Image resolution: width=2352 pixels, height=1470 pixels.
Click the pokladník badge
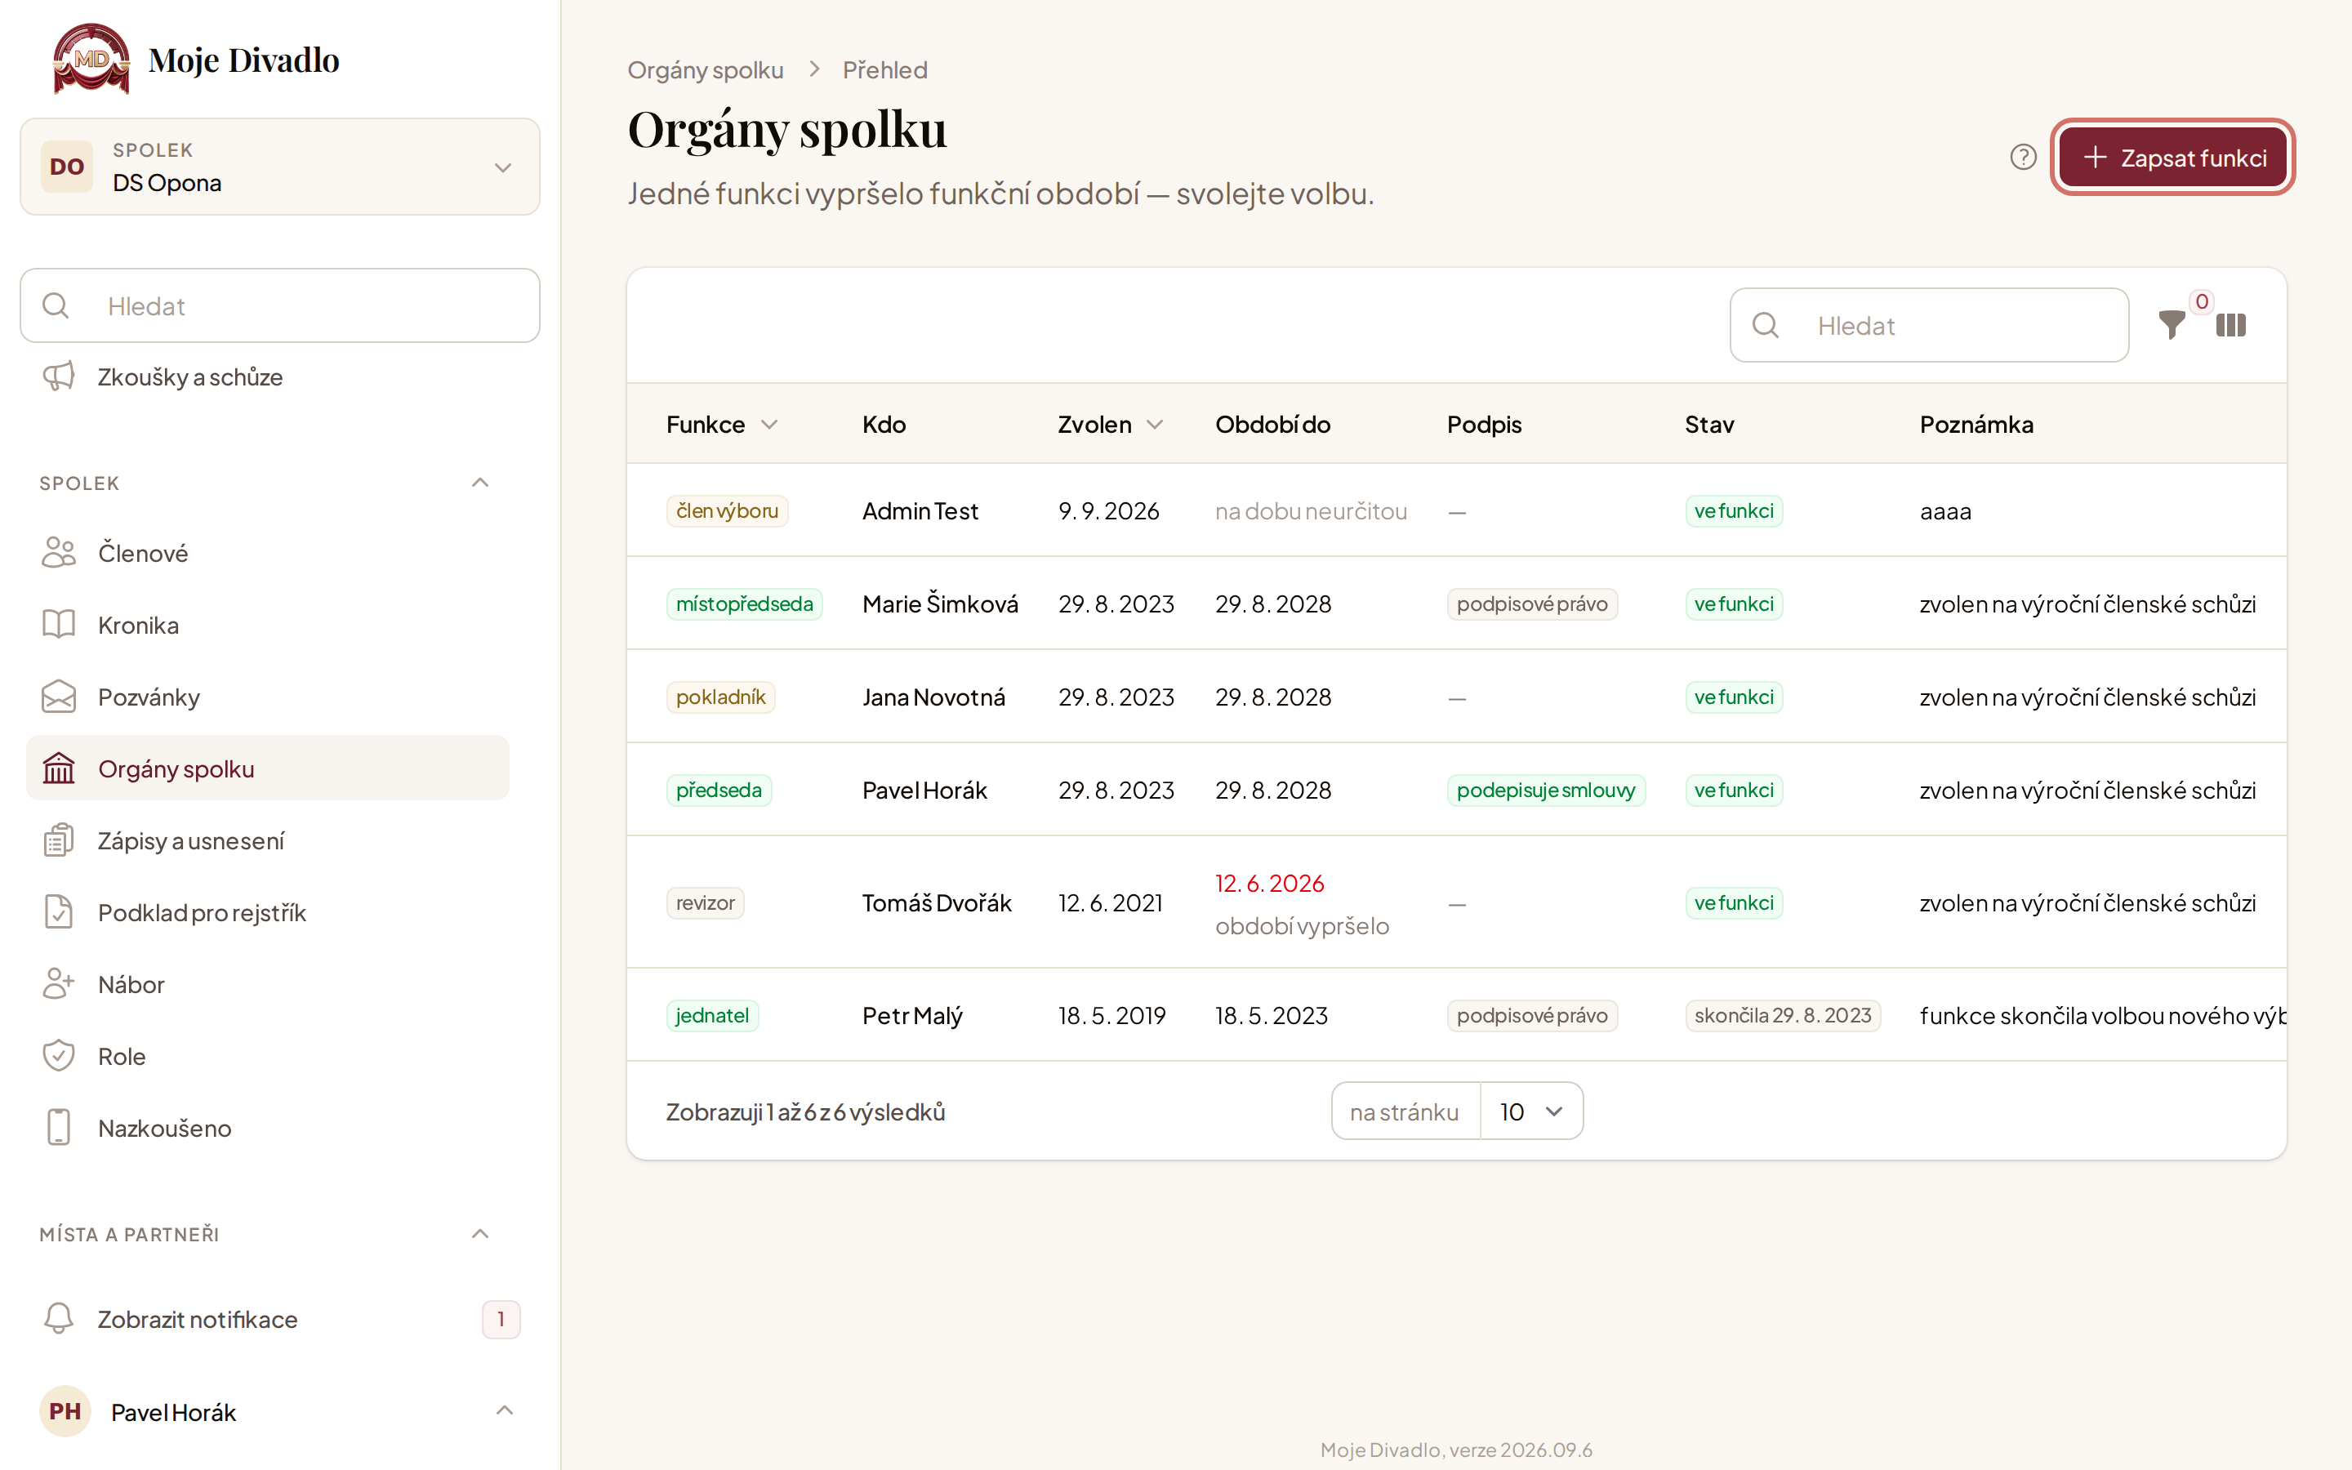tap(720, 697)
